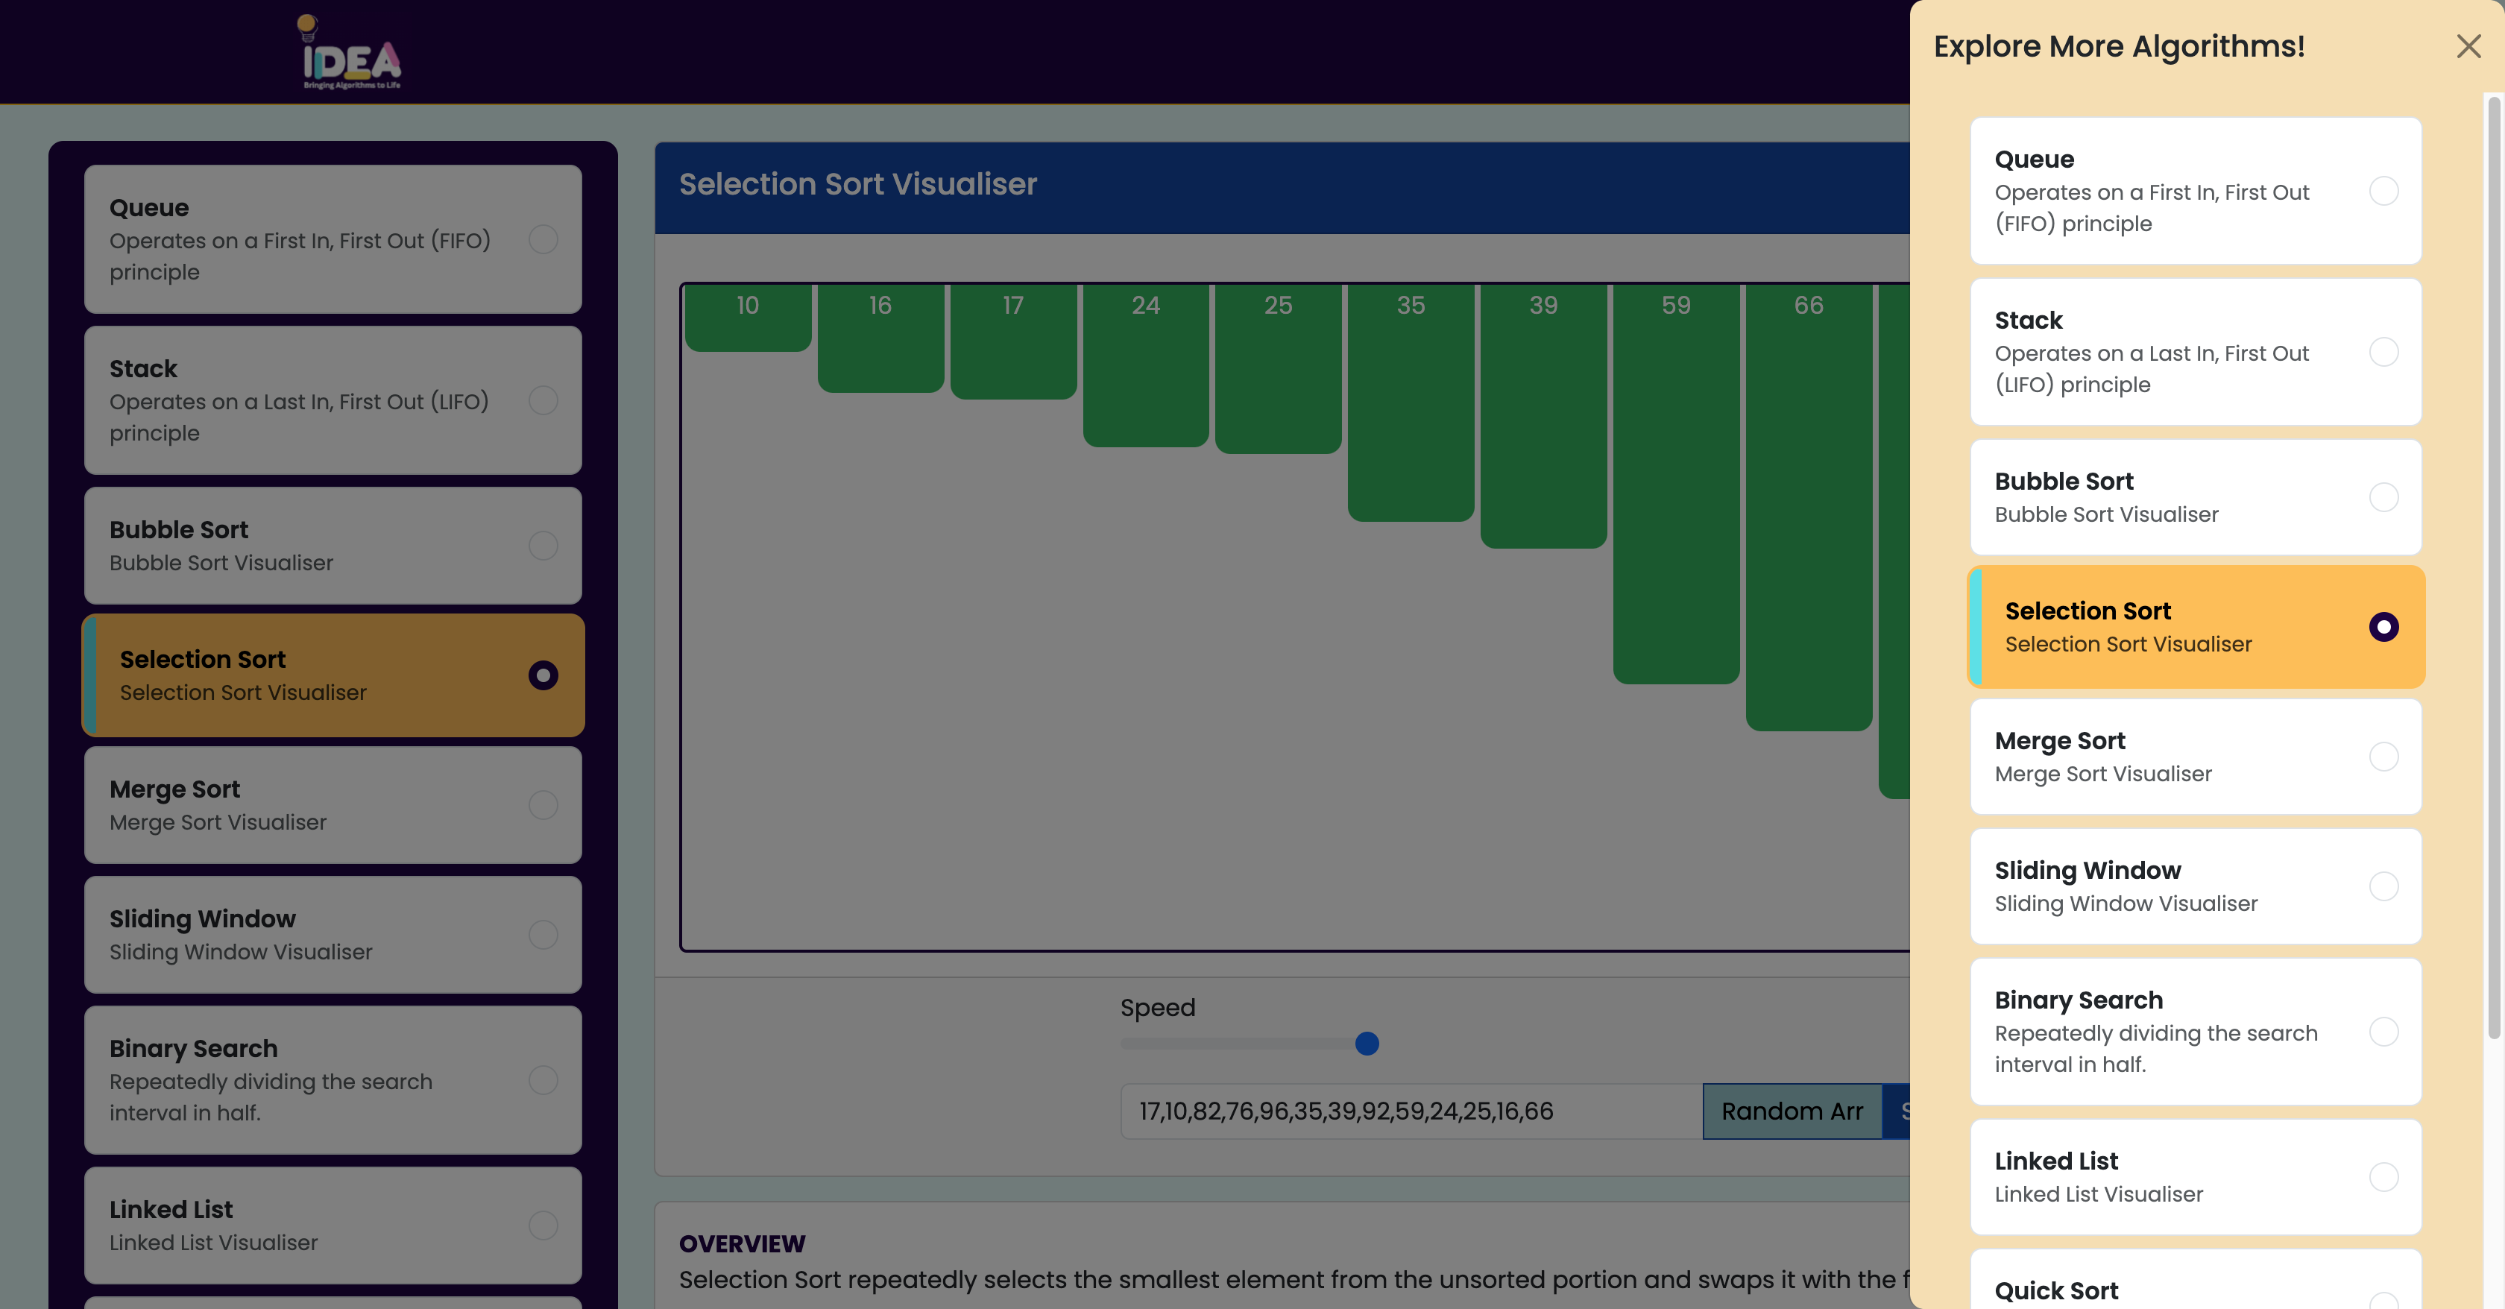Click the bar labeled 59

pyautogui.click(x=1675, y=483)
